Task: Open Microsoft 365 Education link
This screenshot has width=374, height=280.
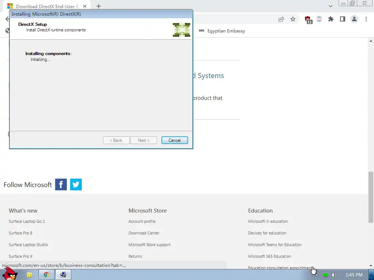Action: [x=270, y=256]
